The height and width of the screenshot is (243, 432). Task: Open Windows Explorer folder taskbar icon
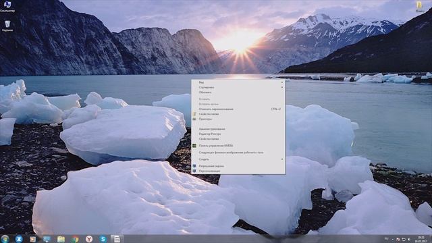[x=61, y=239]
